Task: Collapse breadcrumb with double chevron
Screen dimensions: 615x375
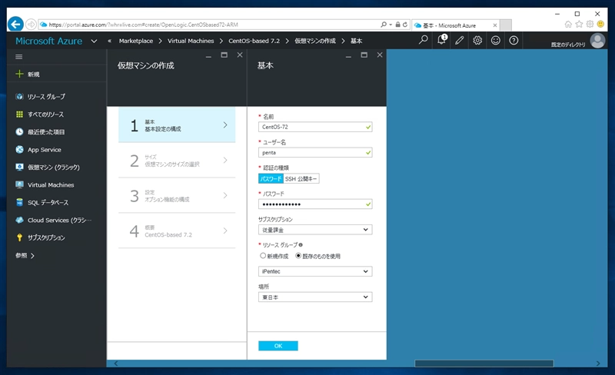Action: coord(109,41)
